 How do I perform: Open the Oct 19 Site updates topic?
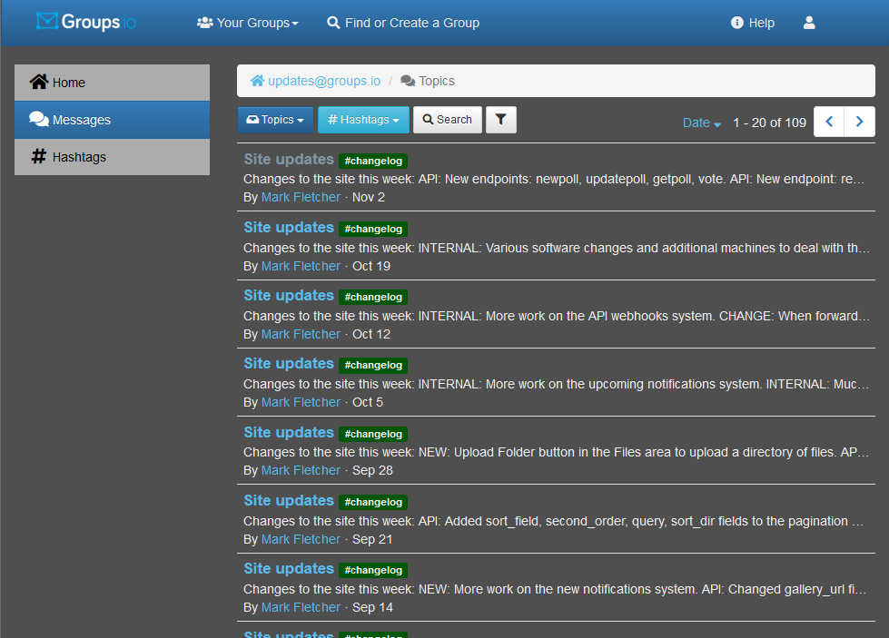[x=289, y=227]
